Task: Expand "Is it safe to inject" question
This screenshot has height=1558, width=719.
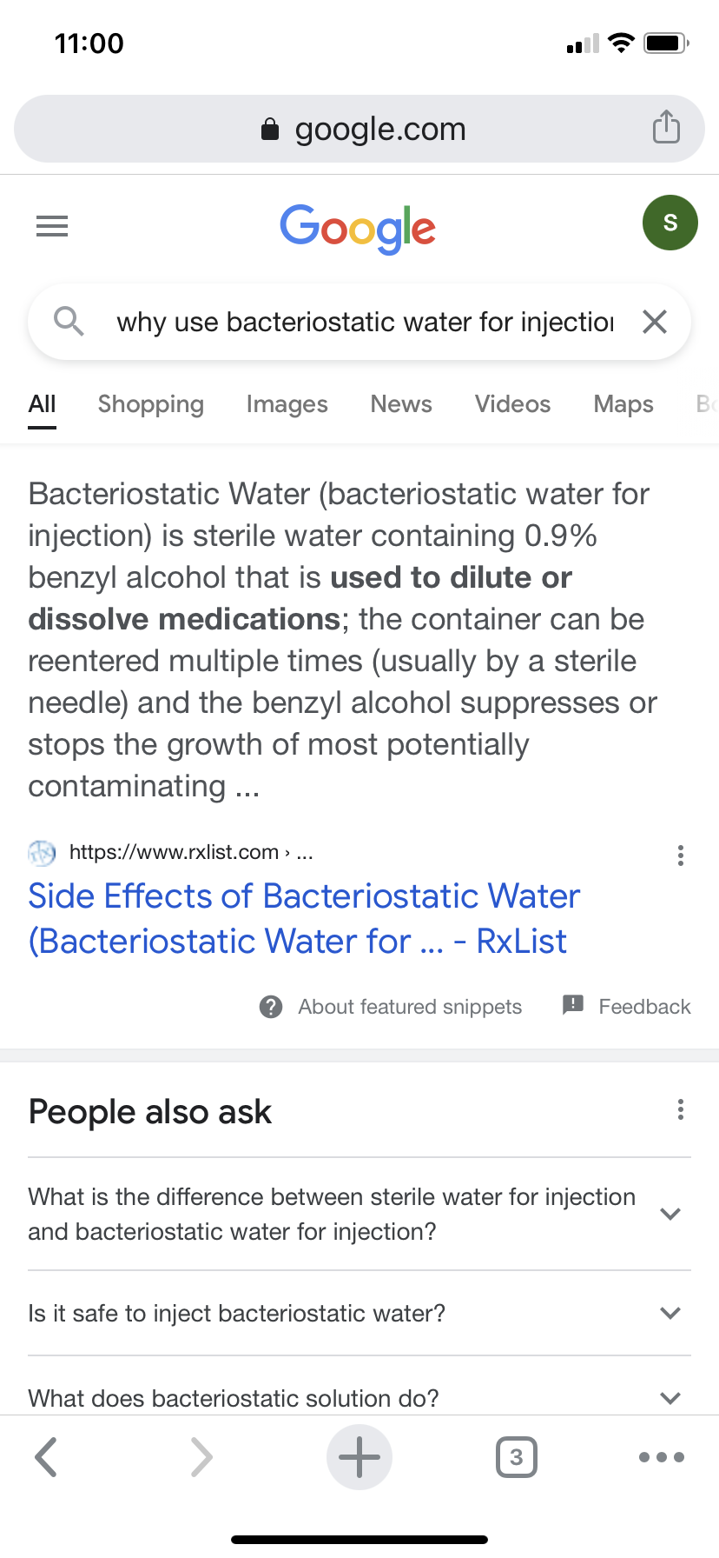Action: point(669,1313)
